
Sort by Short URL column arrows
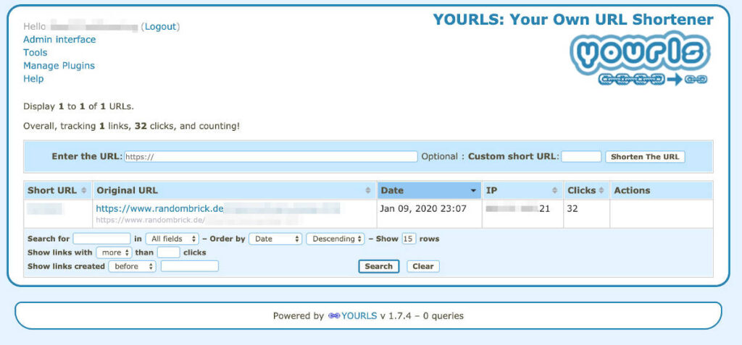pos(84,190)
